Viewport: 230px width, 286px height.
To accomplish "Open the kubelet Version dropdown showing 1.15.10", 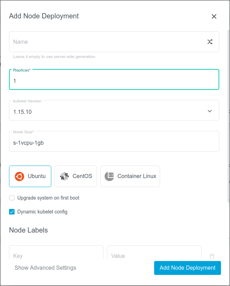I will (104, 111).
